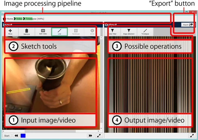Screen dimensions: 198x140
Task: Choose the Rectangle sketch tool
Action: (76, 32)
